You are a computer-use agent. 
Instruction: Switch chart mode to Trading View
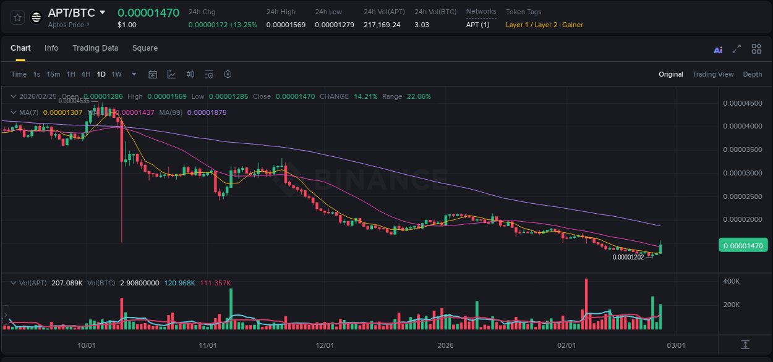[713, 74]
